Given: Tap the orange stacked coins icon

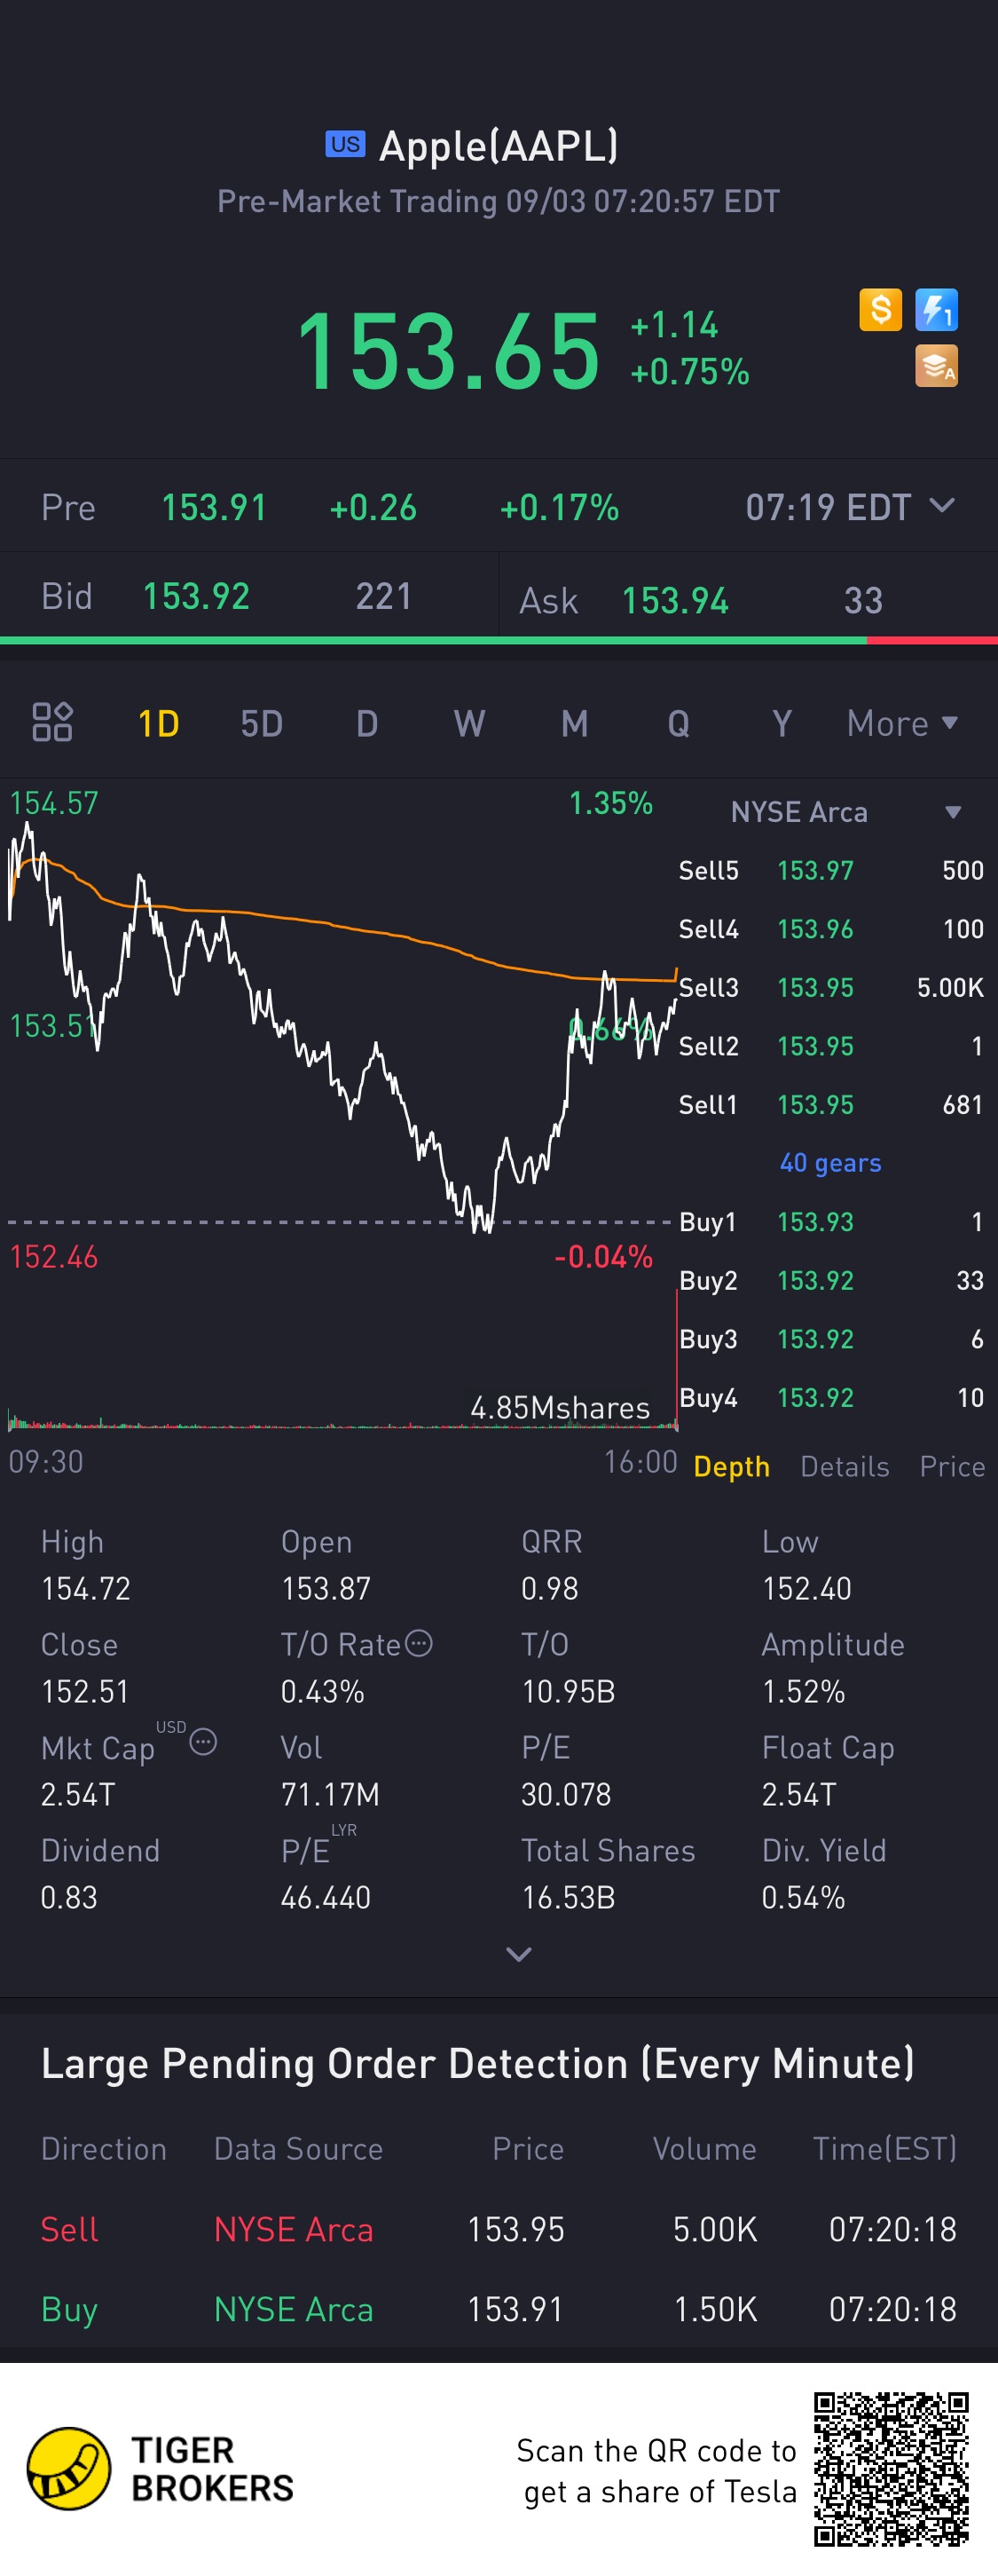Looking at the screenshot, I should click(x=936, y=366).
